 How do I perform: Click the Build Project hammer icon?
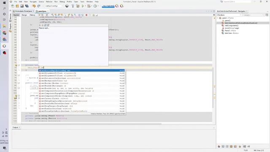click(x=73, y=6)
